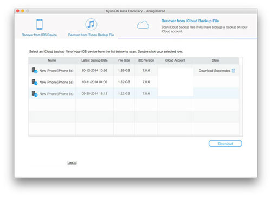Click the iOS Version column header

pos(146,60)
